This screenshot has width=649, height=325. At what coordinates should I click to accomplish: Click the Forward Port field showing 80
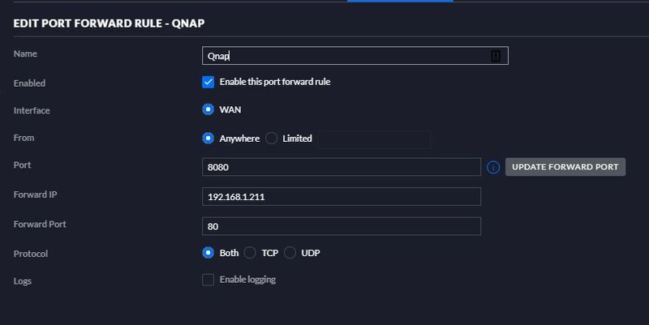[341, 227]
